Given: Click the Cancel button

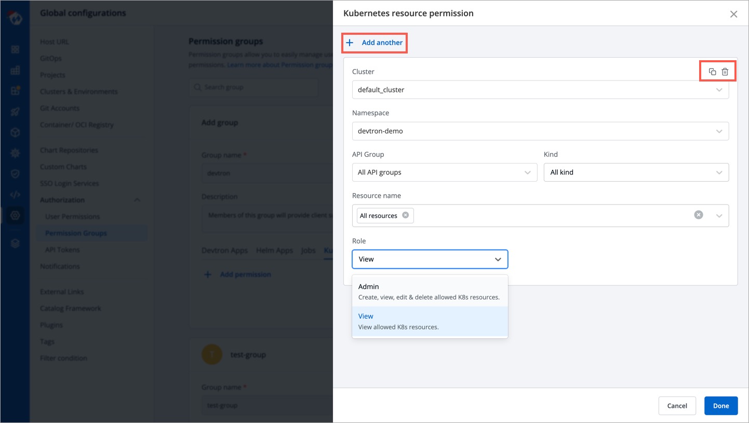Looking at the screenshot, I should point(677,406).
